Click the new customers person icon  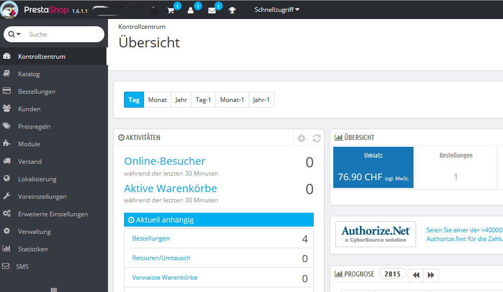click(191, 10)
